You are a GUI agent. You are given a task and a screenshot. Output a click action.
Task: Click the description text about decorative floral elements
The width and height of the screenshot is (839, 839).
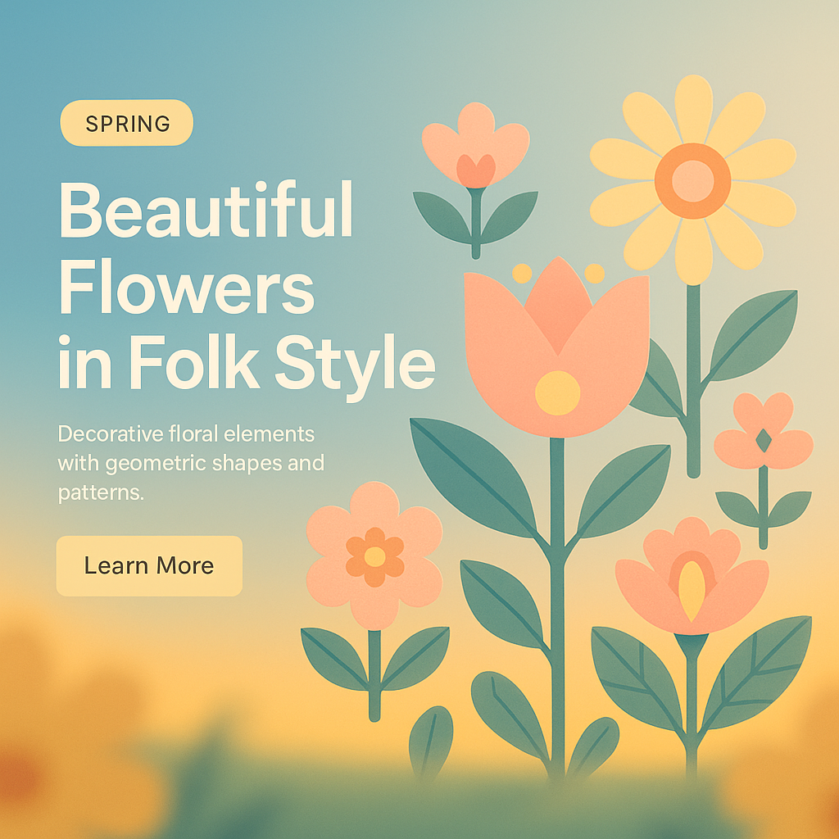coord(191,463)
